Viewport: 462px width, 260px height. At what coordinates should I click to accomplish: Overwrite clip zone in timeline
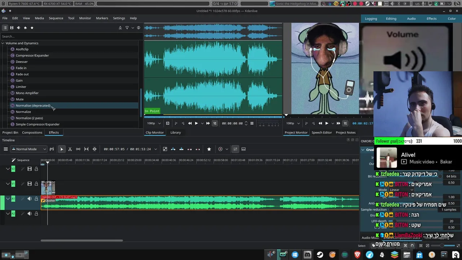pyautogui.click(x=181, y=149)
